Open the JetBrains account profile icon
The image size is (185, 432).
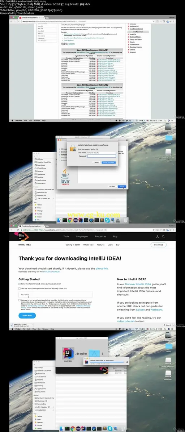[157, 236]
